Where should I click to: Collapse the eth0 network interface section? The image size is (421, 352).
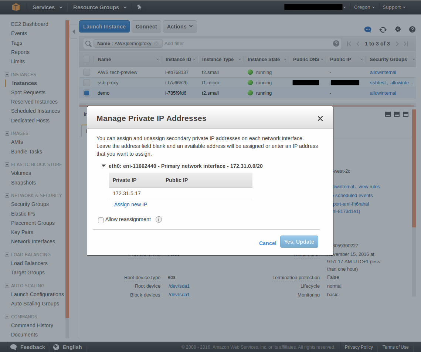104,166
